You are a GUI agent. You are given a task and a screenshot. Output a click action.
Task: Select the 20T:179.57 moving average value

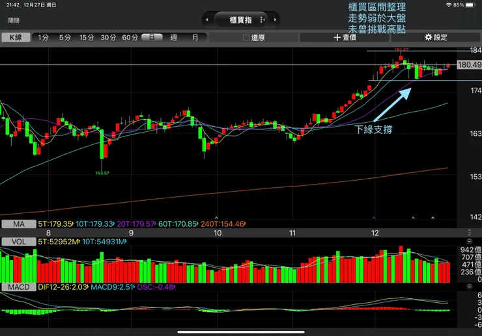point(136,224)
